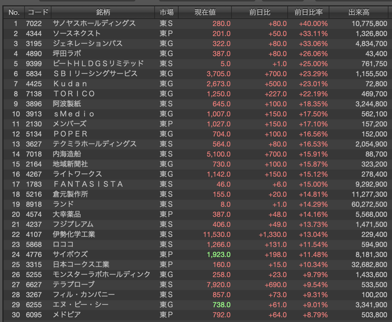Select 日本コークス工業 stock name
This screenshot has width=392, height=322.
coord(81,265)
